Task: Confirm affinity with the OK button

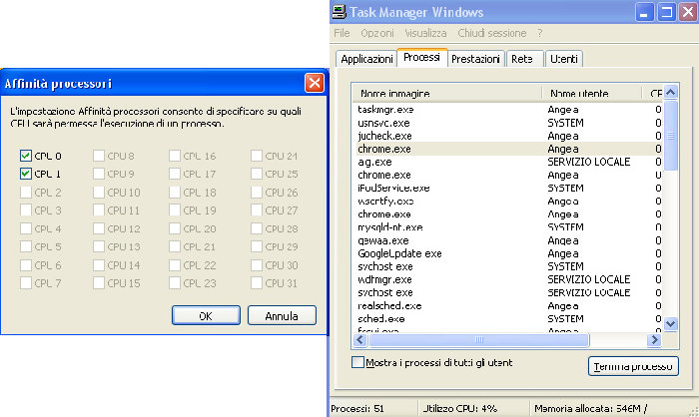Action: (x=206, y=315)
